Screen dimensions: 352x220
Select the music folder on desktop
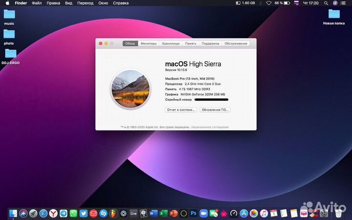9,18
